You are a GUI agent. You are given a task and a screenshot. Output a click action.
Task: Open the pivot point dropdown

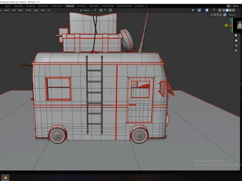[x=96, y=10]
